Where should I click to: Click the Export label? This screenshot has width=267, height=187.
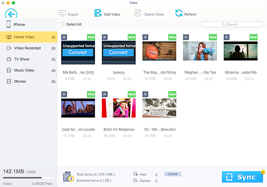coord(73,14)
